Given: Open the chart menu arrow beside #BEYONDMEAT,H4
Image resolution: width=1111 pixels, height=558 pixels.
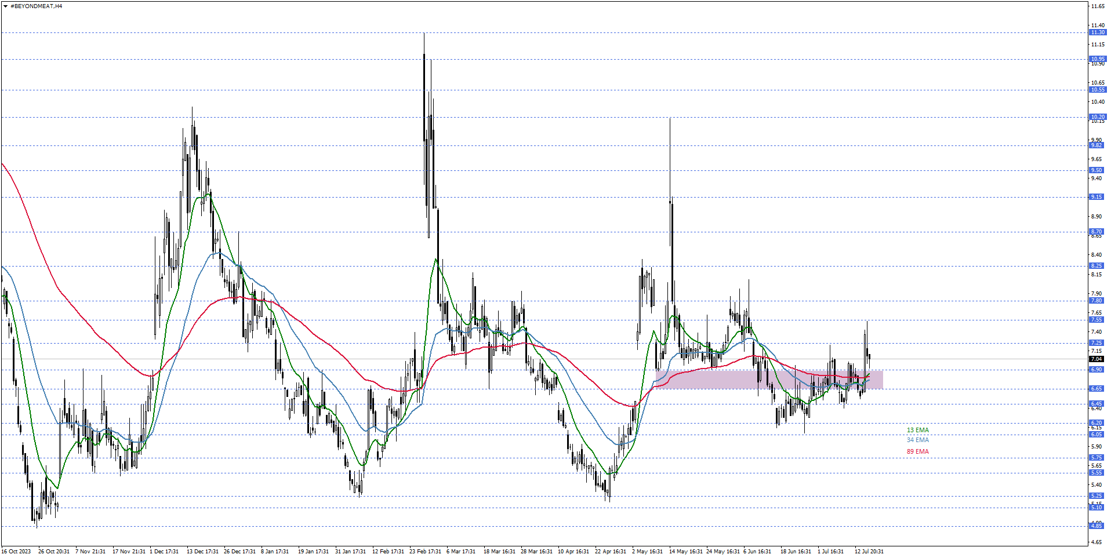Looking at the screenshot, I should [x=5, y=6].
